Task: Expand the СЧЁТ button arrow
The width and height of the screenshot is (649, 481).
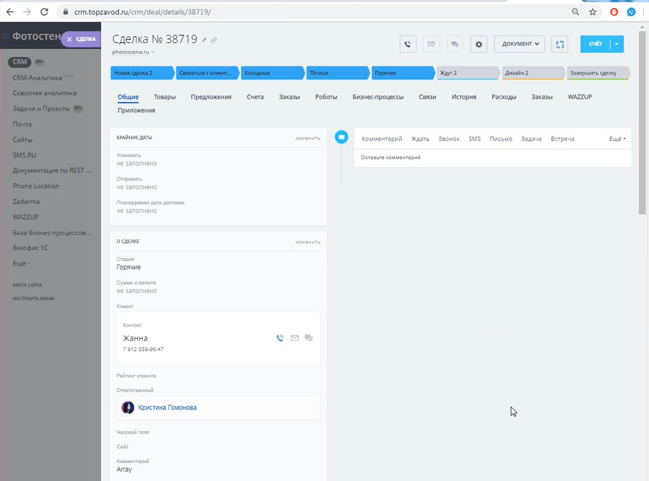Action: 617,44
